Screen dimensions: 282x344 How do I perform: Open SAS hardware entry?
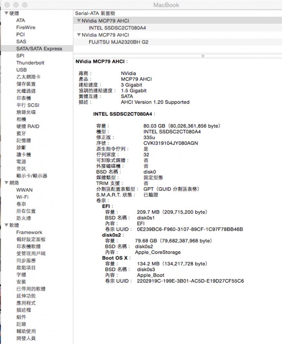click(x=21, y=41)
